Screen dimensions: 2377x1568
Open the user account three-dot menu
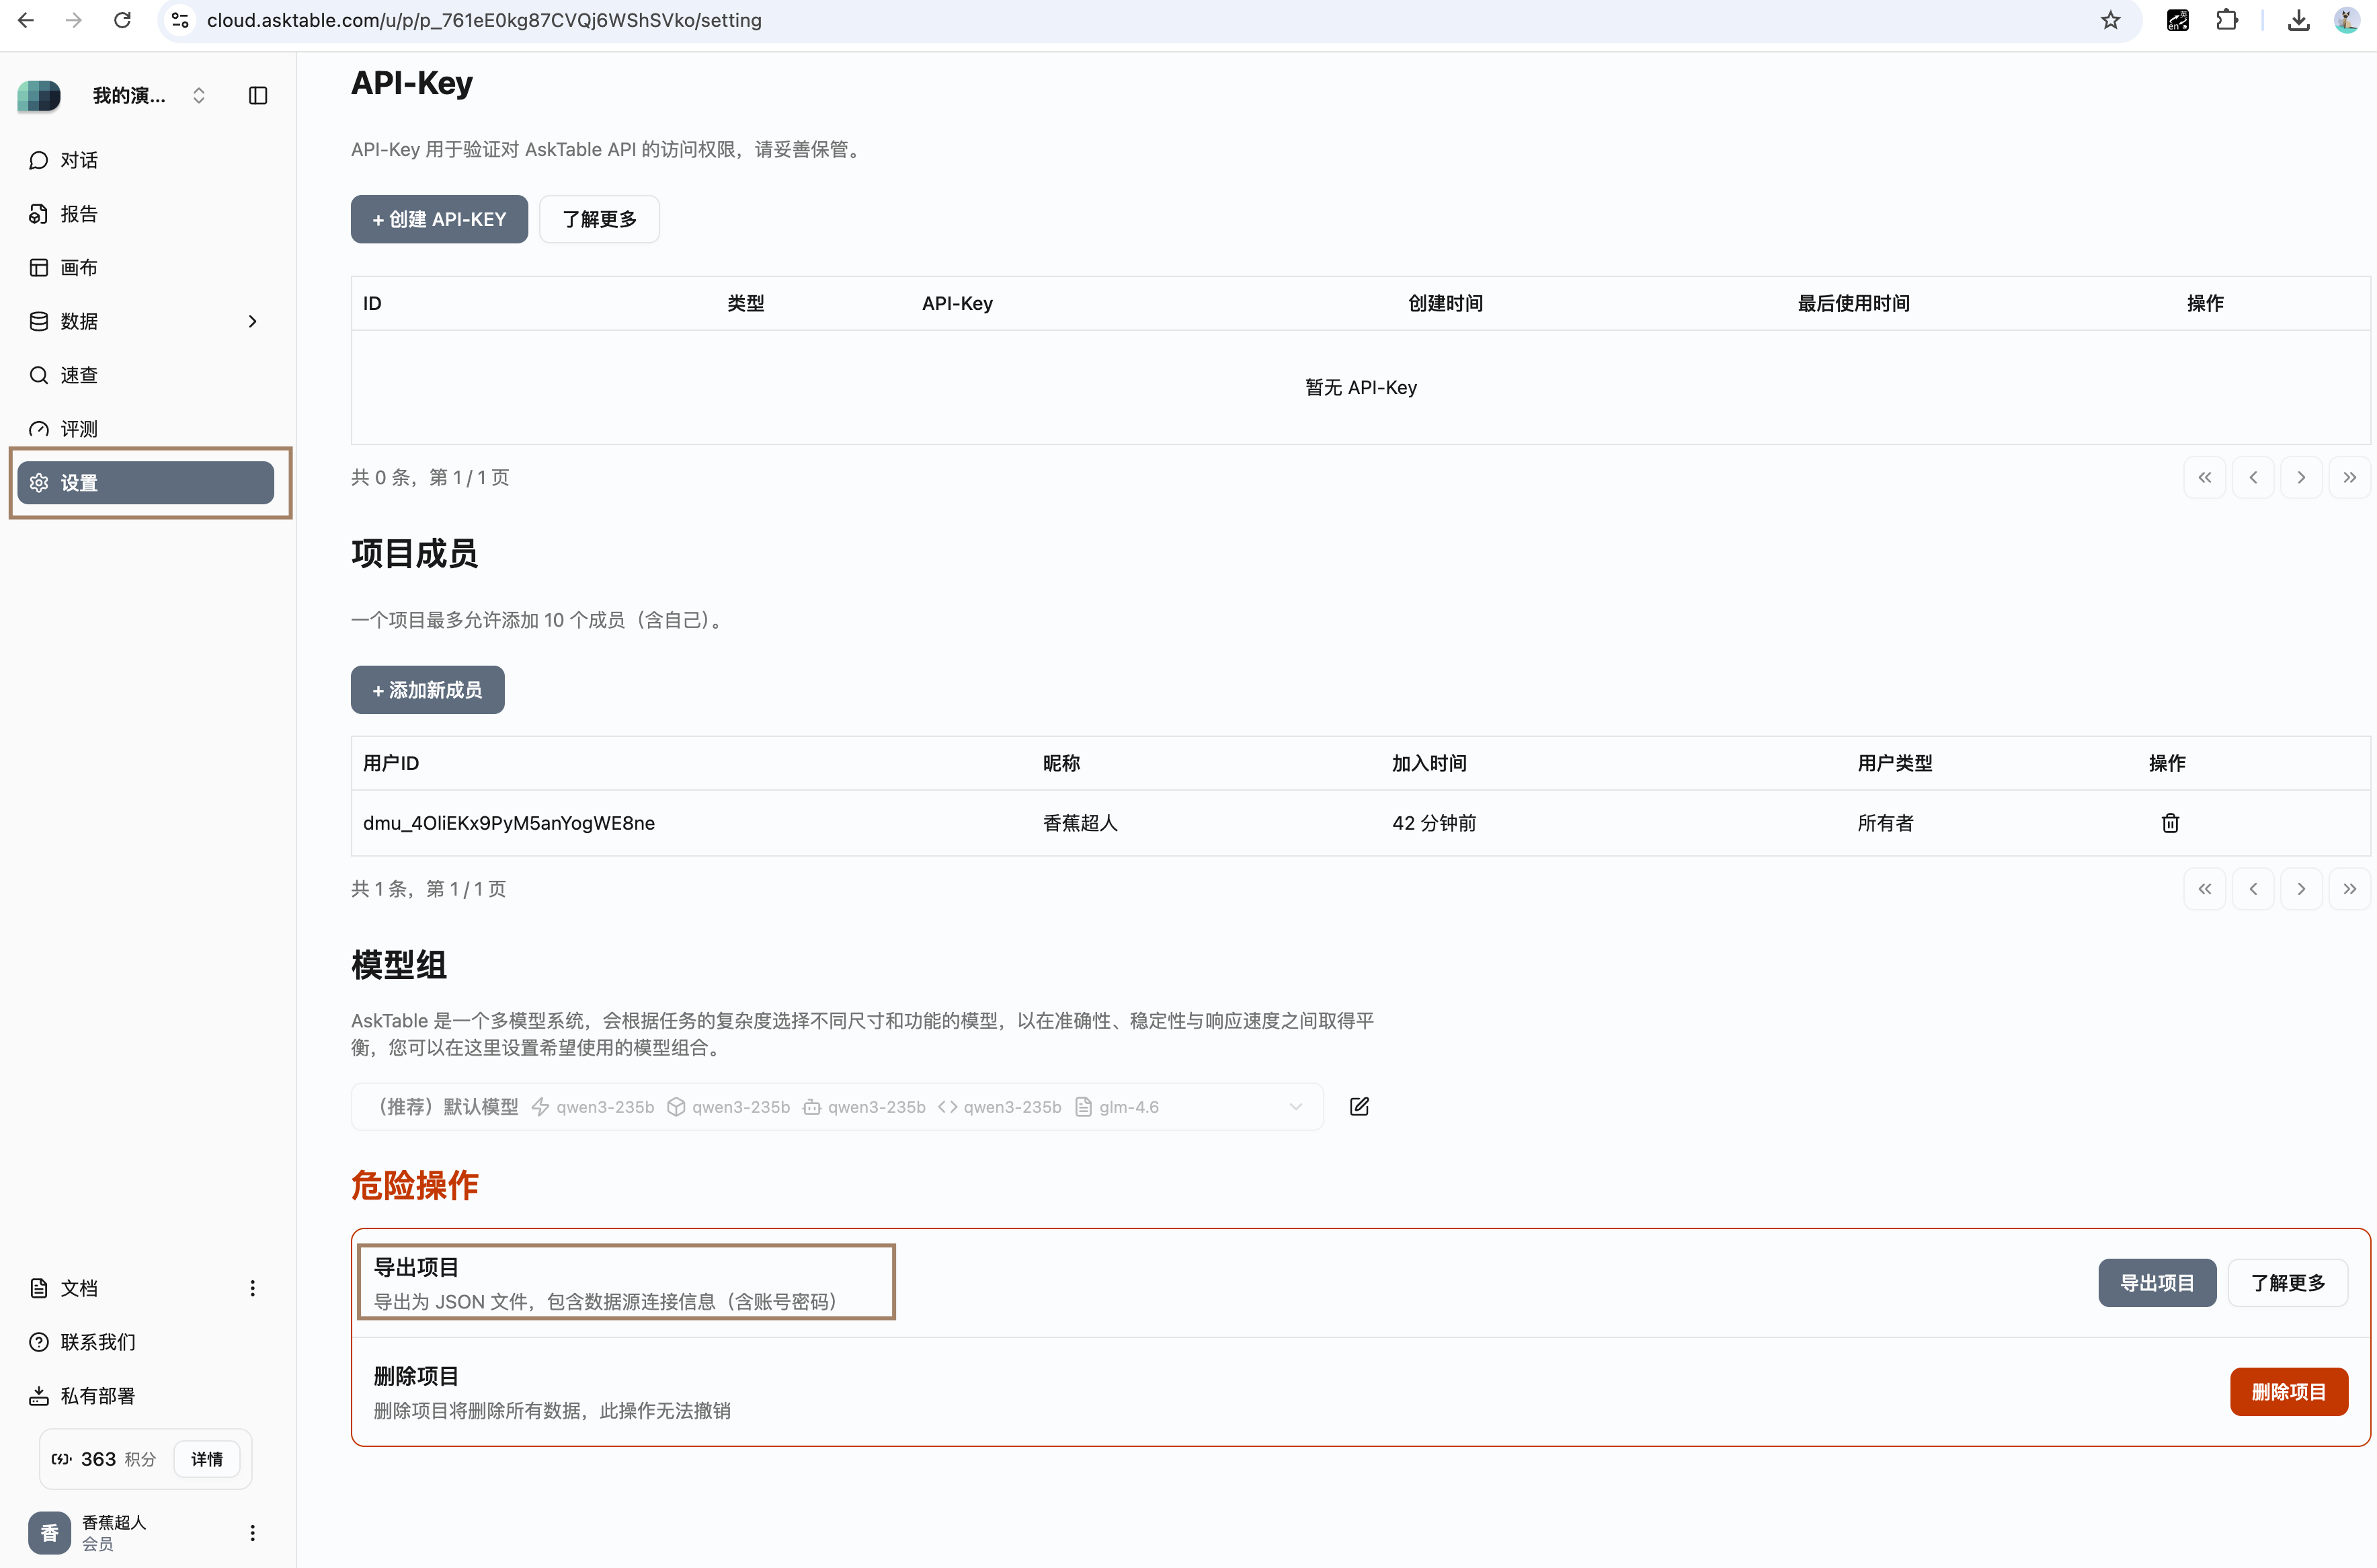252,1532
